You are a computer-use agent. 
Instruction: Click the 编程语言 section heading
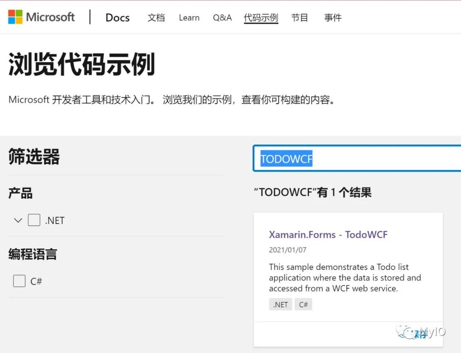(32, 254)
